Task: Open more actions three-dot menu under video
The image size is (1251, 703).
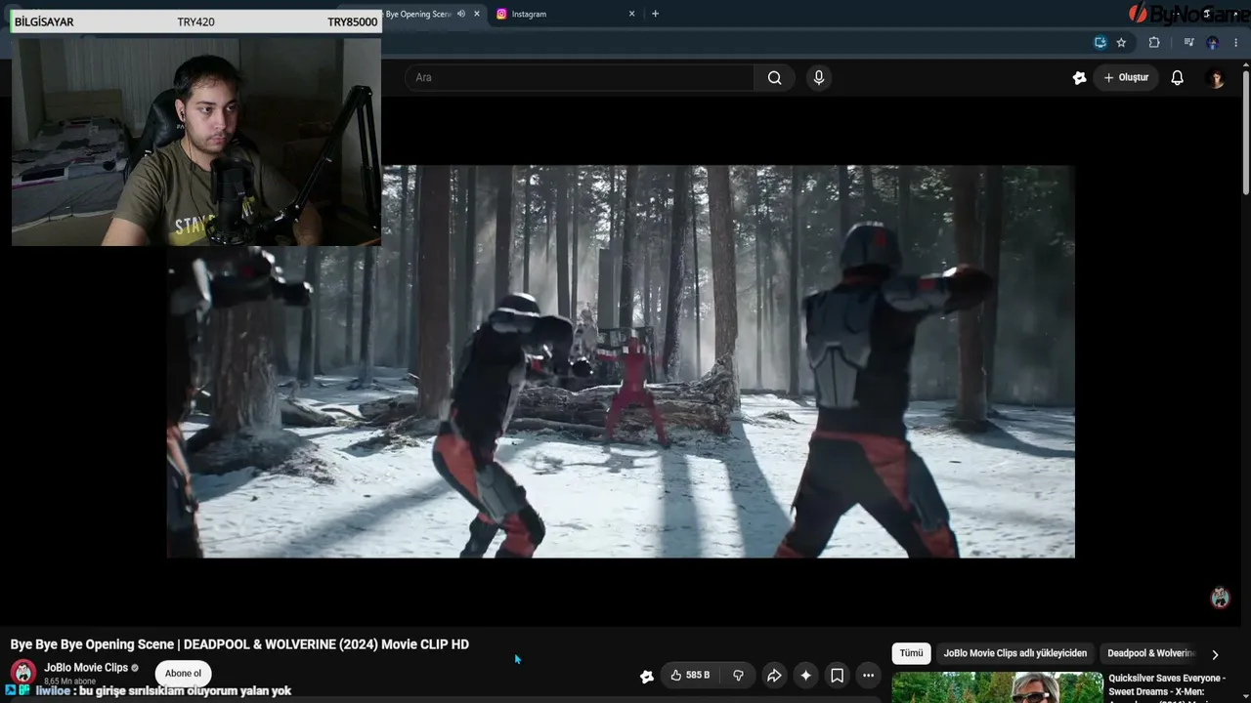Action: (868, 675)
